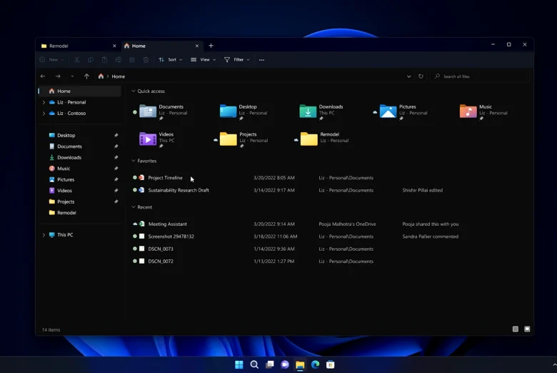Image resolution: width=557 pixels, height=373 pixels.
Task: Open File Explorer from the taskbar
Action: tap(300, 365)
